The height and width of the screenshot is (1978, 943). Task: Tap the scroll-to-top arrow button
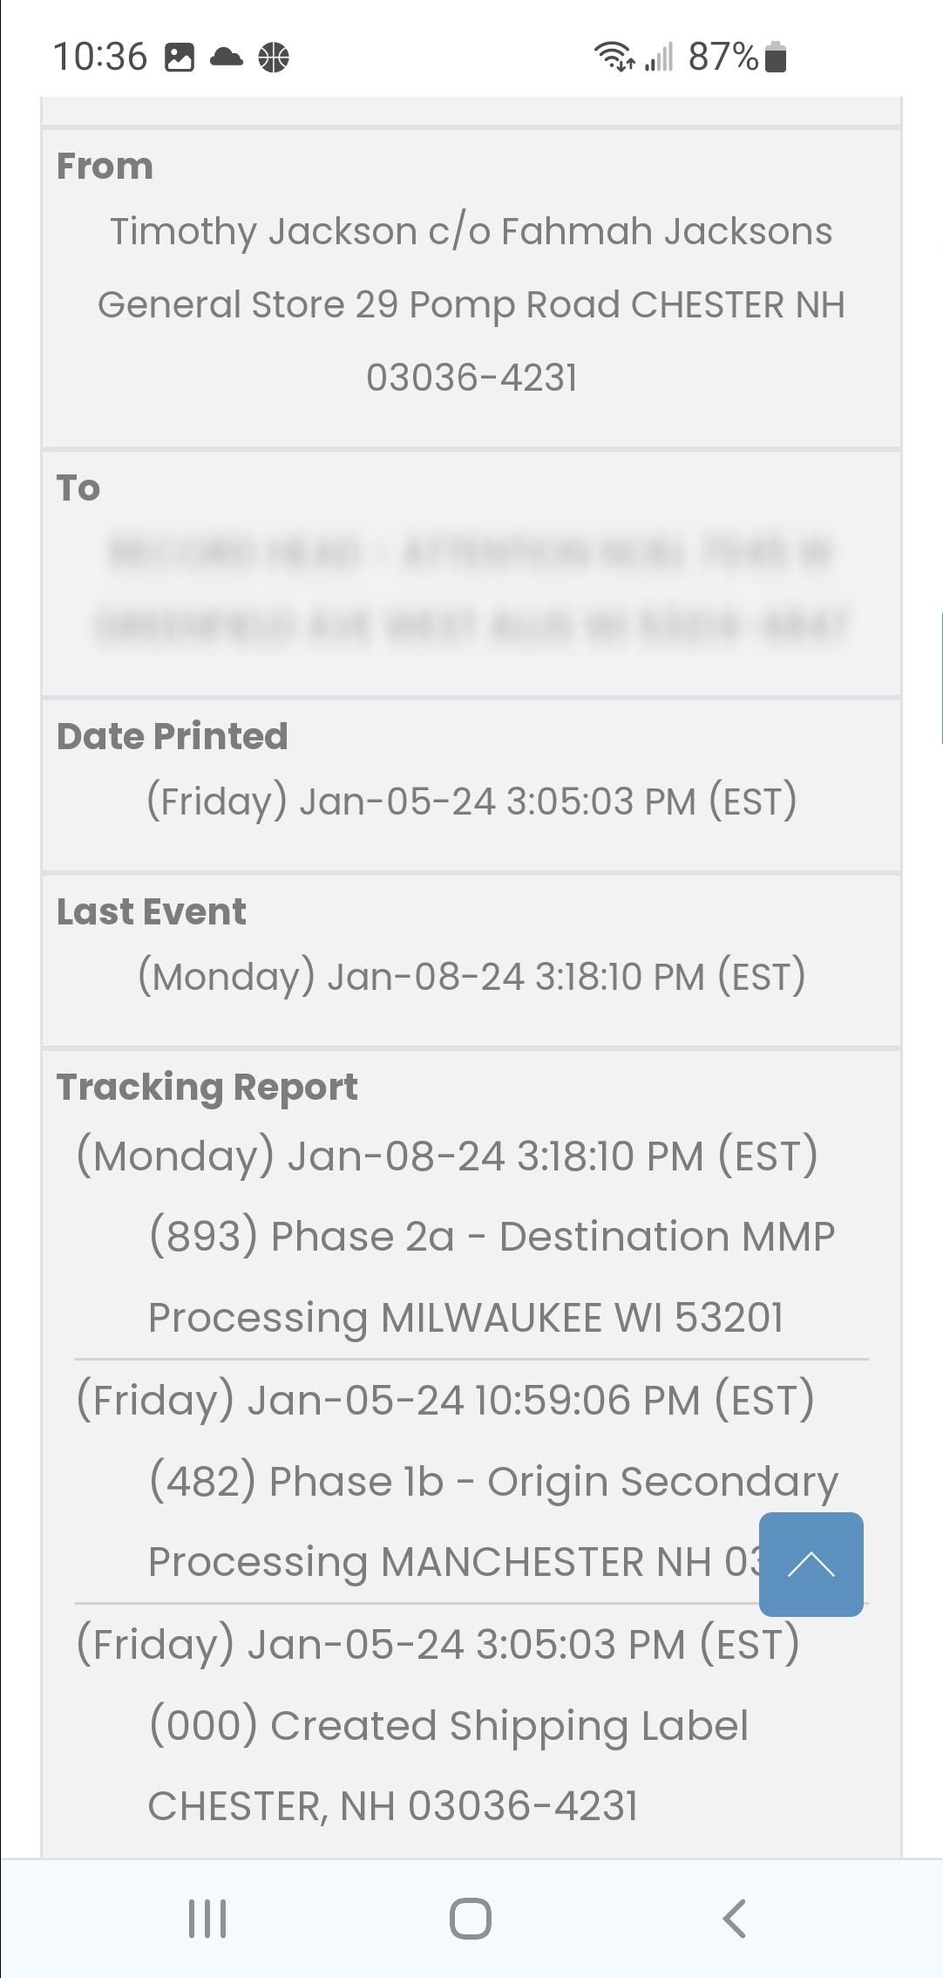(811, 1564)
